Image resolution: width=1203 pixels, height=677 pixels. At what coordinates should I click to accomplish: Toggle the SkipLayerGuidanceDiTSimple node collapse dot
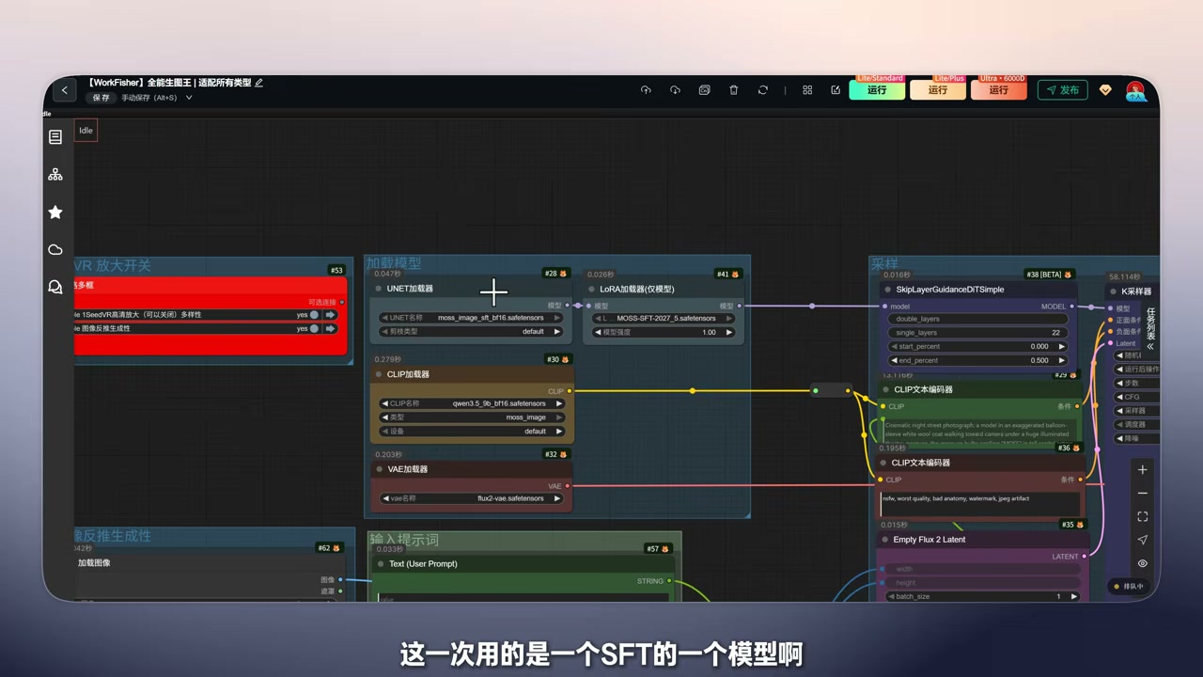[x=885, y=290]
